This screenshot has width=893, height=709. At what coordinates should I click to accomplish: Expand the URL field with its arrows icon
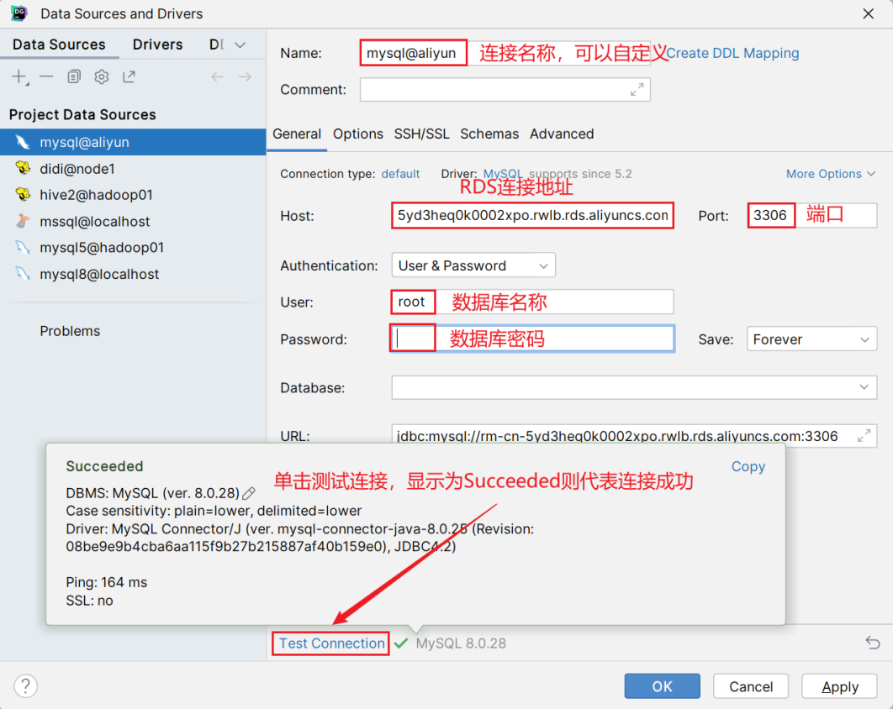pyautogui.click(x=864, y=436)
